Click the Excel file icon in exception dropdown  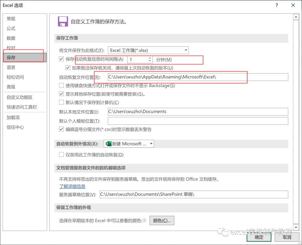point(108,144)
